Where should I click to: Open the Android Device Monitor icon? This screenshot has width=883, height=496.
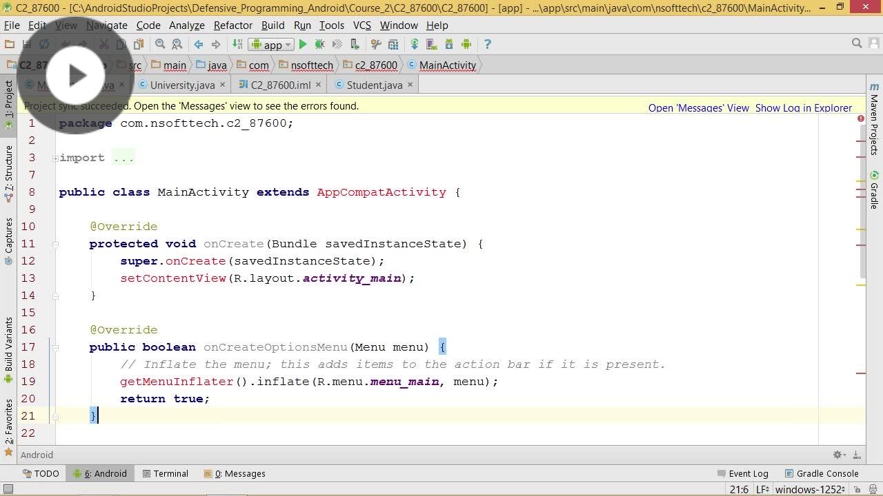coord(466,44)
